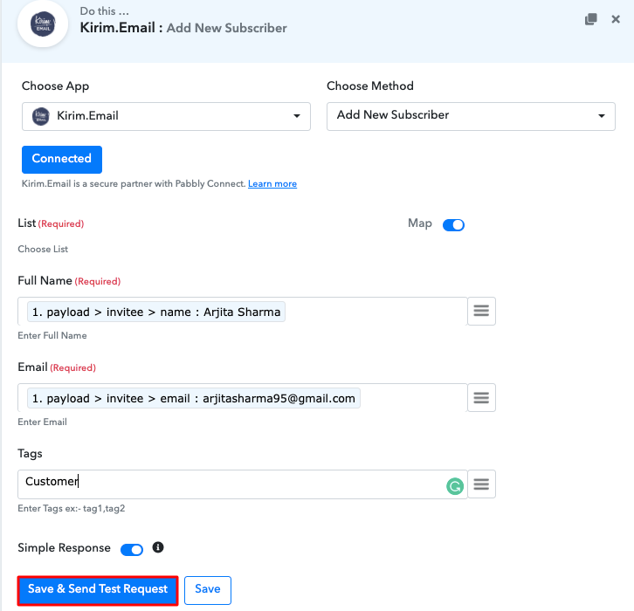Open the Choose App dropdown
This screenshot has height=611, width=634.
click(x=166, y=116)
